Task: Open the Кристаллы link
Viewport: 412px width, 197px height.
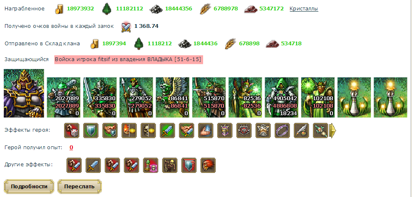Action: pos(304,9)
